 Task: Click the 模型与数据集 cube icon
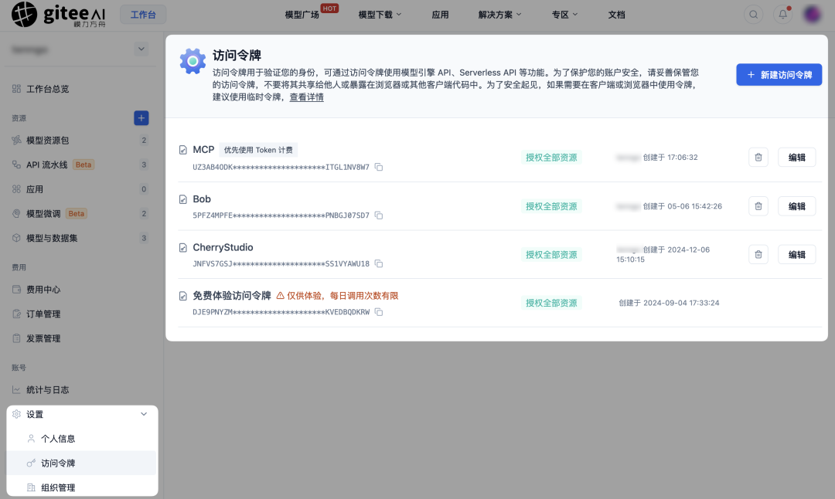pyautogui.click(x=16, y=239)
